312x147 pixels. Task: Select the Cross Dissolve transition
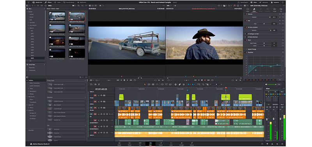click(66, 109)
